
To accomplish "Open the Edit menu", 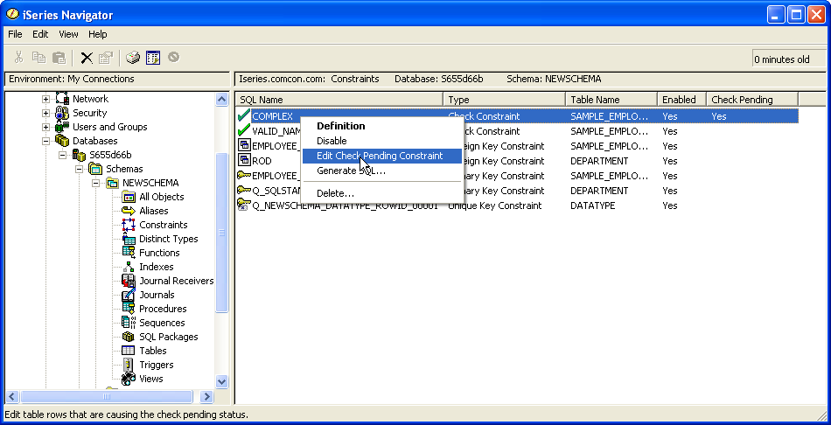I will point(40,34).
